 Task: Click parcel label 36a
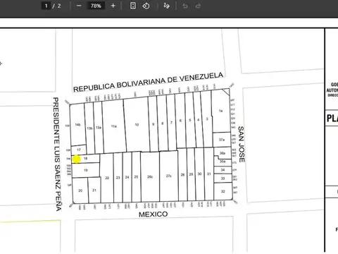(223, 153)
